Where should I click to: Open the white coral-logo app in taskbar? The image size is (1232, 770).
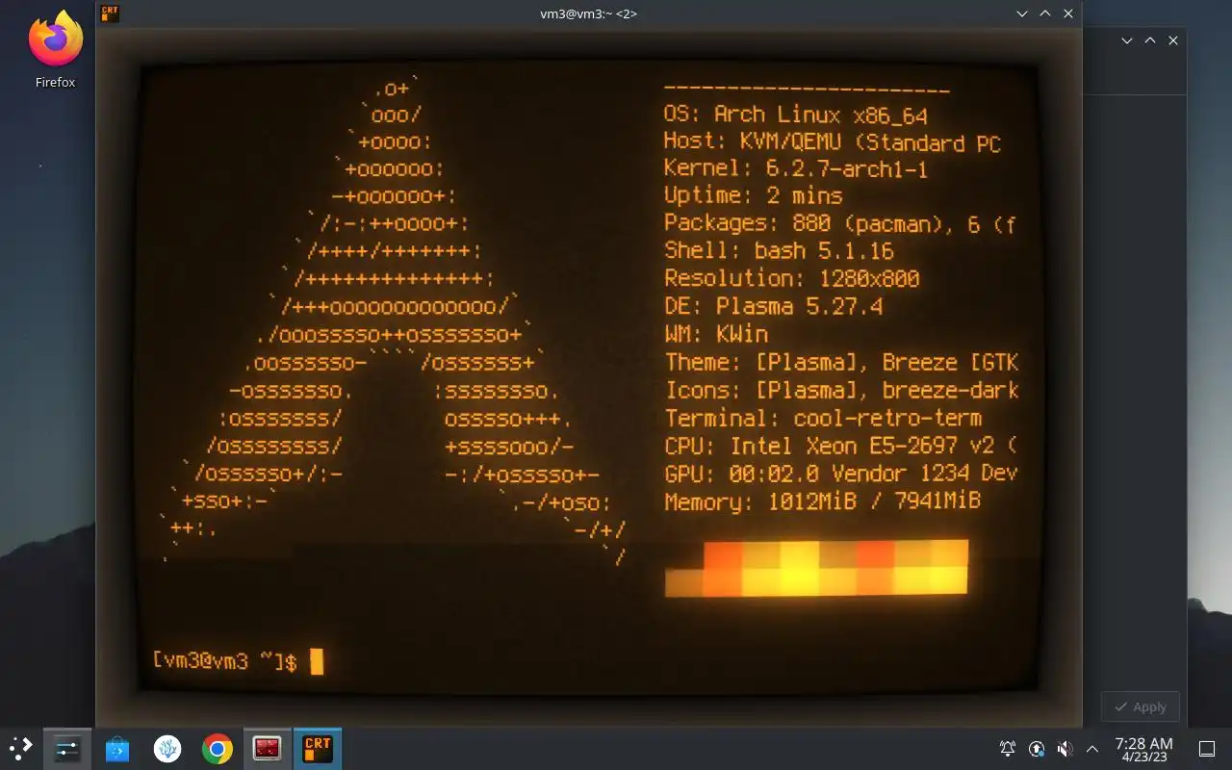(x=167, y=748)
